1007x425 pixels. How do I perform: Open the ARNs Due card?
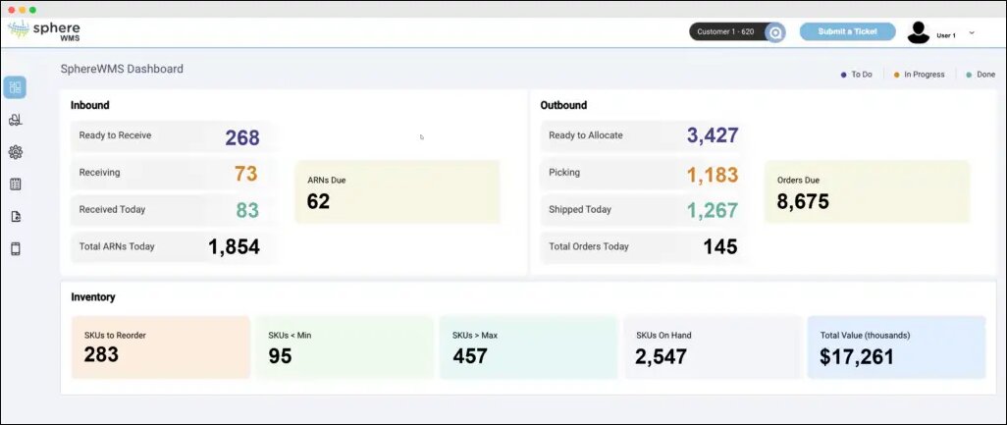click(x=397, y=192)
